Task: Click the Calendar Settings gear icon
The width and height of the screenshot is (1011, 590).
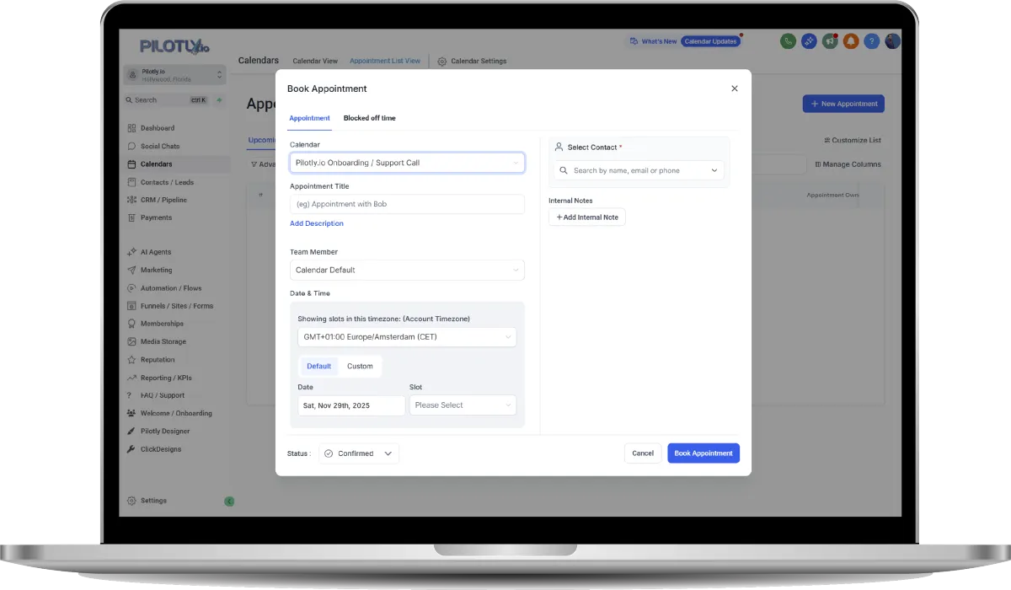Action: pos(442,62)
